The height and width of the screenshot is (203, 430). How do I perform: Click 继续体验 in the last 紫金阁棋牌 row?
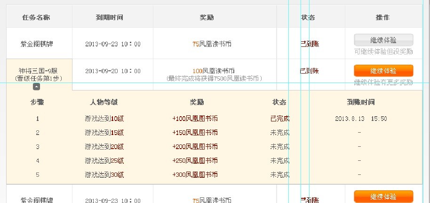(383, 196)
